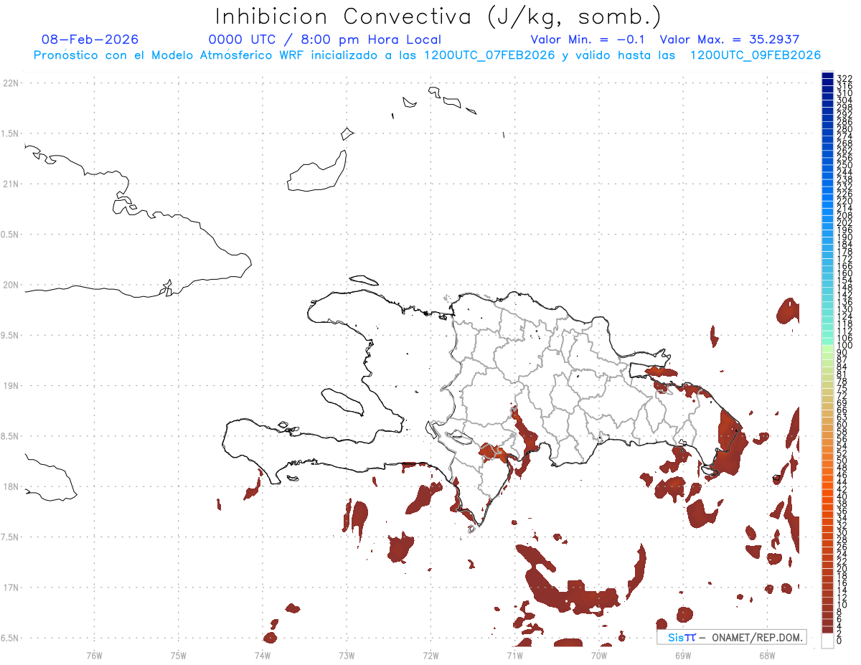Click the "20N" latitude label
861x665 pixels.
coord(11,285)
